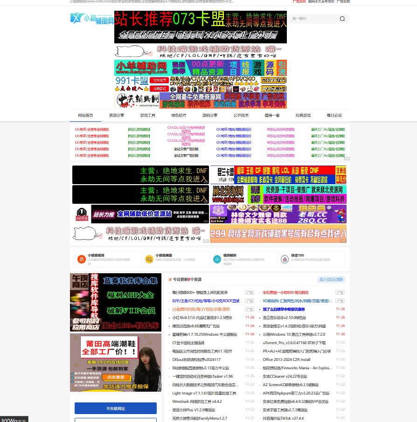Open the OlSoul v2024117 post
The height and width of the screenshot is (422, 417).
[196, 360]
